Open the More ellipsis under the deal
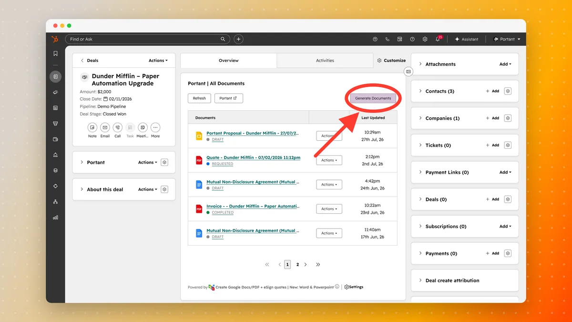The height and width of the screenshot is (322, 572). point(155,127)
